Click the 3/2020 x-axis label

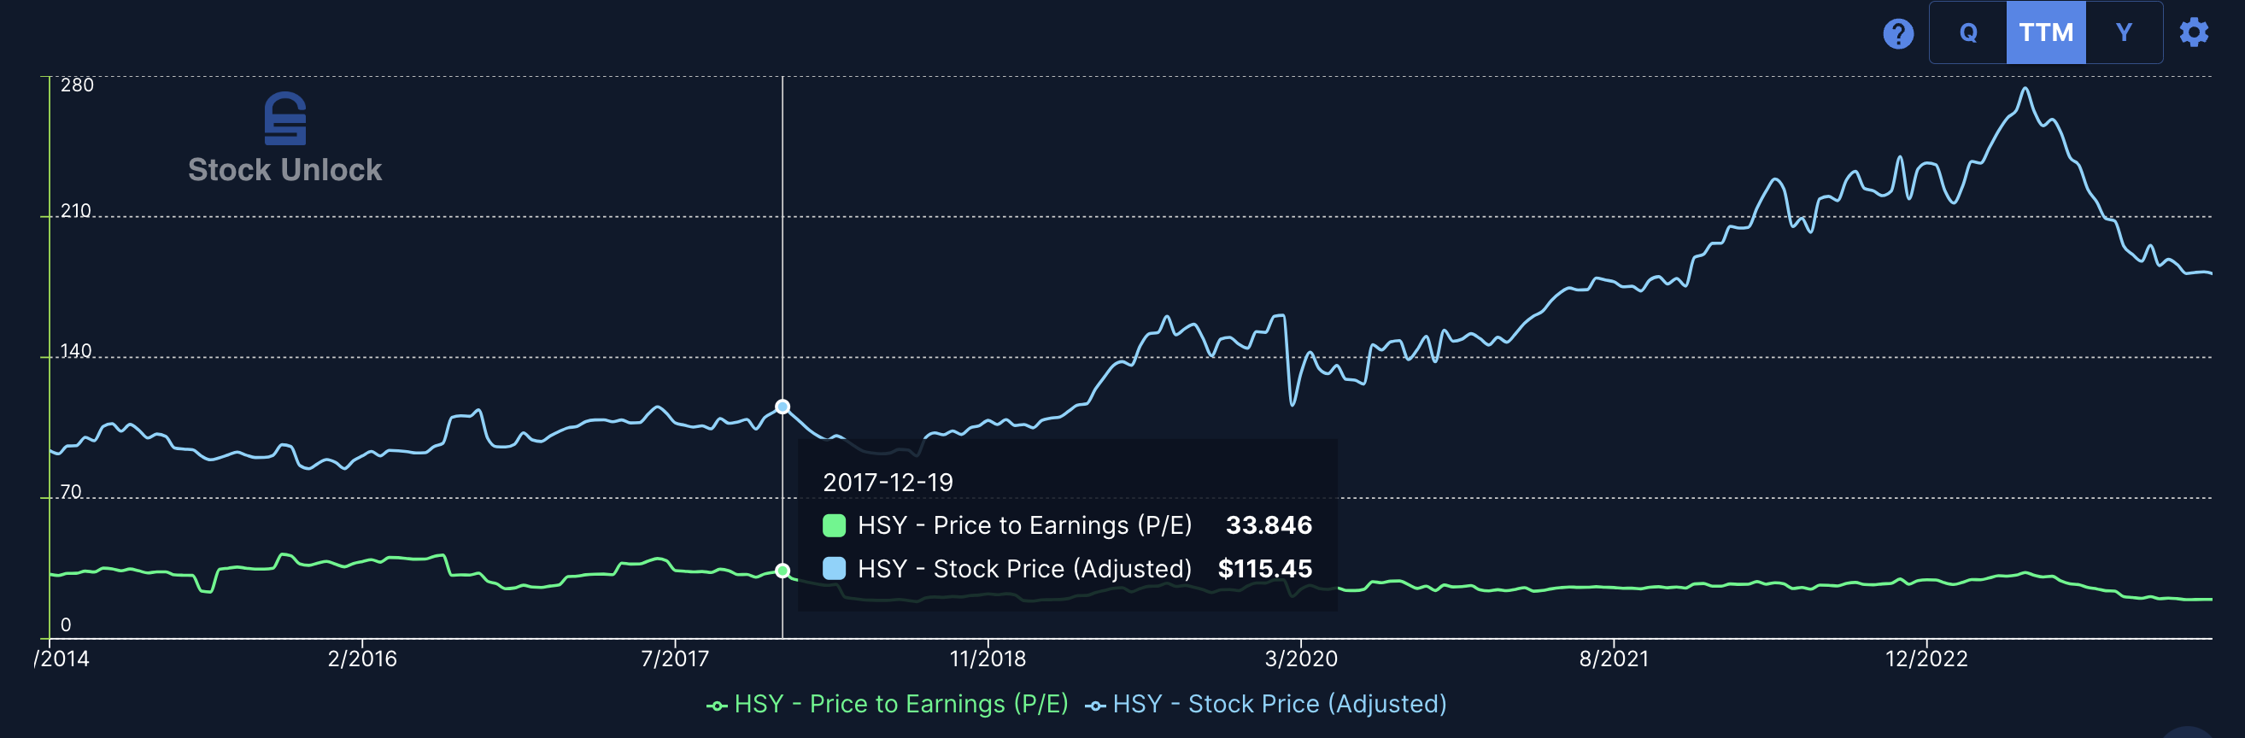click(1300, 658)
